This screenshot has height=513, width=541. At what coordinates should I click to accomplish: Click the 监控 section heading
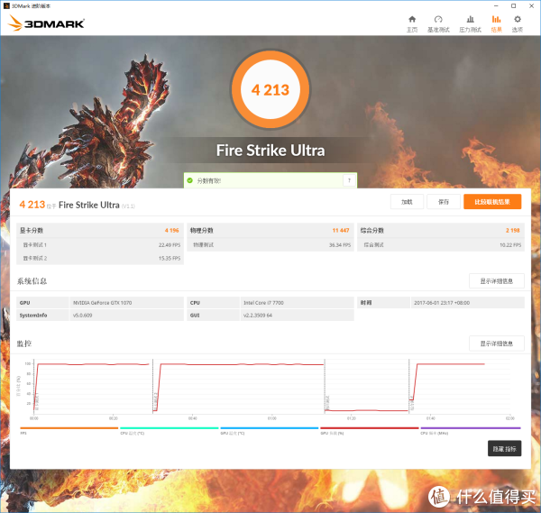(24, 344)
